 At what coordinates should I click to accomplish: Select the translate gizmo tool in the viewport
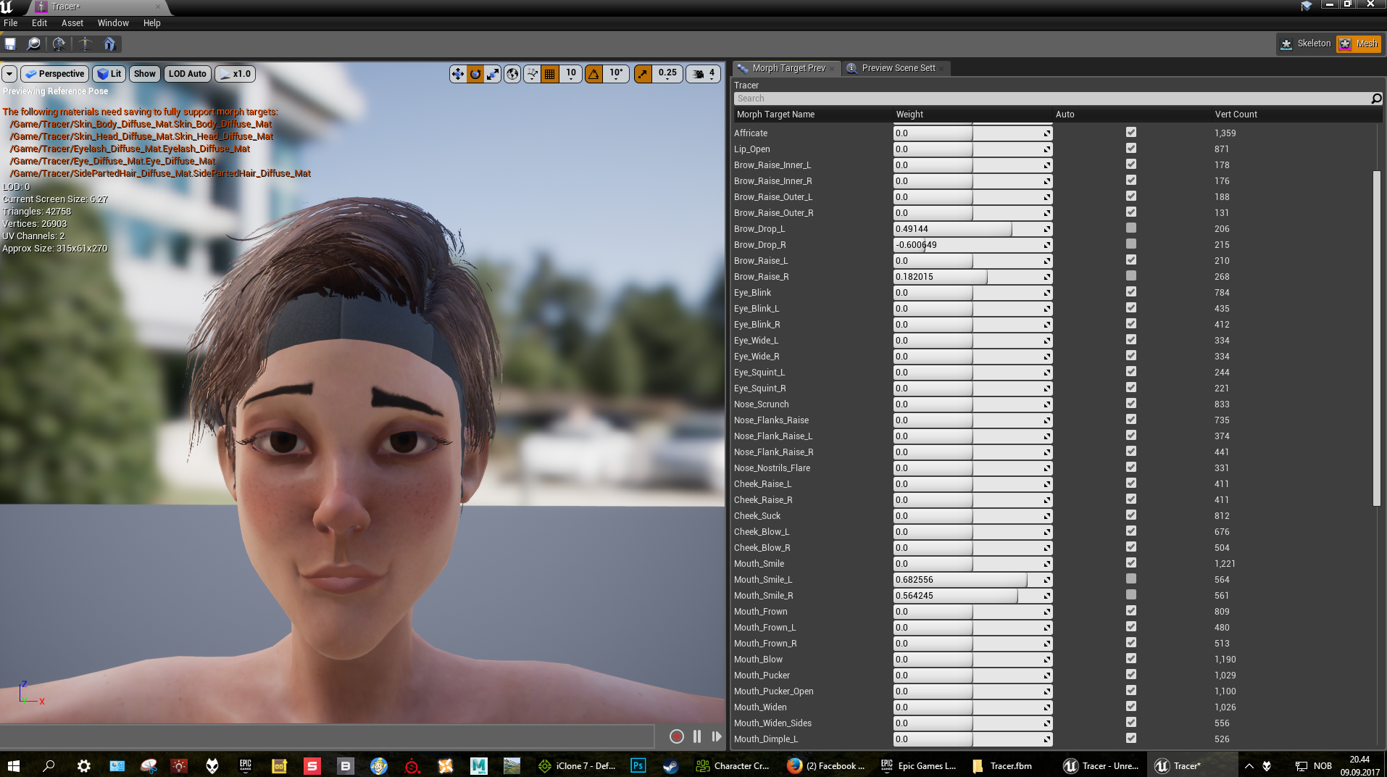(458, 74)
